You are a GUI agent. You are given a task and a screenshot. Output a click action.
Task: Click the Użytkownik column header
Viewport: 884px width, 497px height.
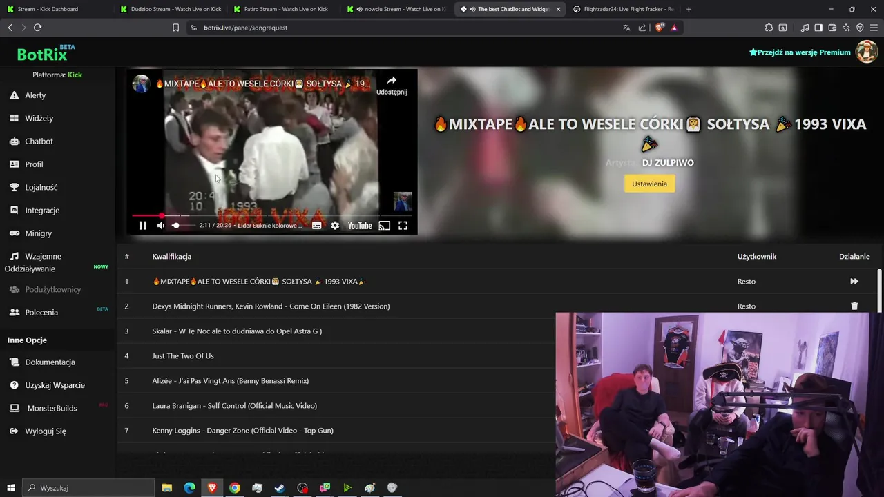point(756,256)
